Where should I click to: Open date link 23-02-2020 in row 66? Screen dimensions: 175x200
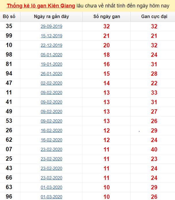52,178
